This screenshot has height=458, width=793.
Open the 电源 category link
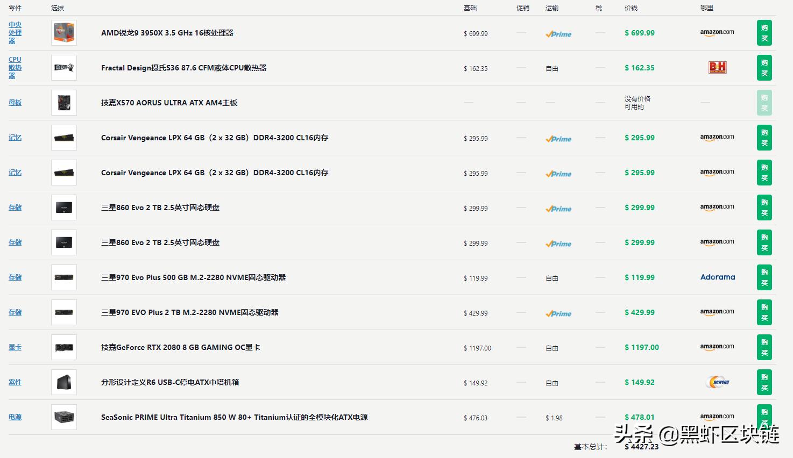coord(15,417)
